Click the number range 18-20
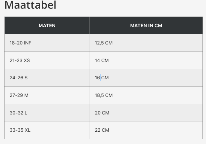The width and height of the screenshot is (206, 144). [x=16, y=43]
